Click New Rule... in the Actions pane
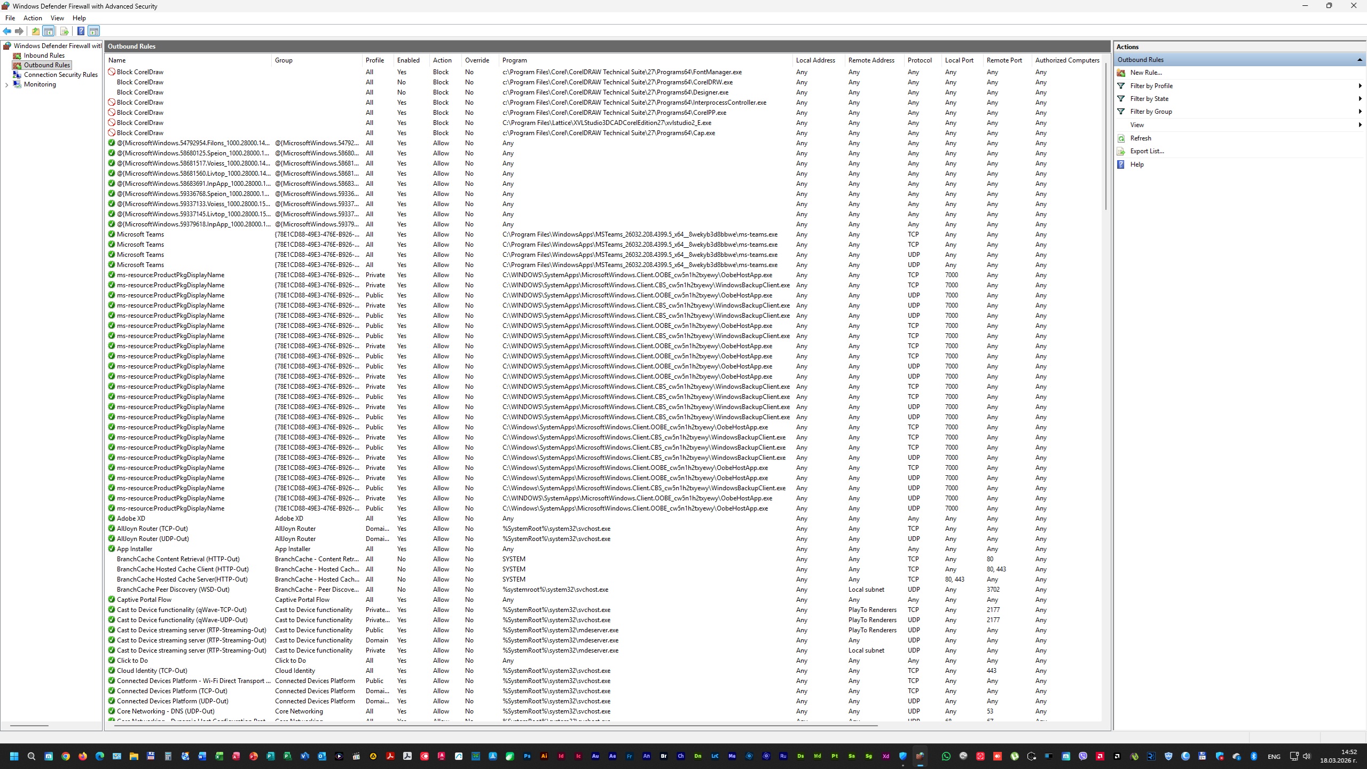The image size is (1367, 769). pyautogui.click(x=1145, y=73)
